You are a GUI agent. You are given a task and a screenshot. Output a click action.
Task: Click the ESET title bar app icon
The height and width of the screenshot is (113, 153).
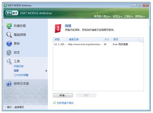pyautogui.click(x=6, y=5)
